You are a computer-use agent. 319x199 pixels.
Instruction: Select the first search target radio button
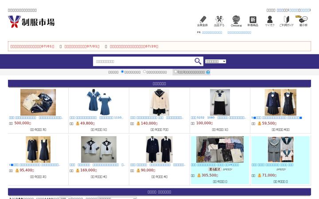(x=122, y=72)
